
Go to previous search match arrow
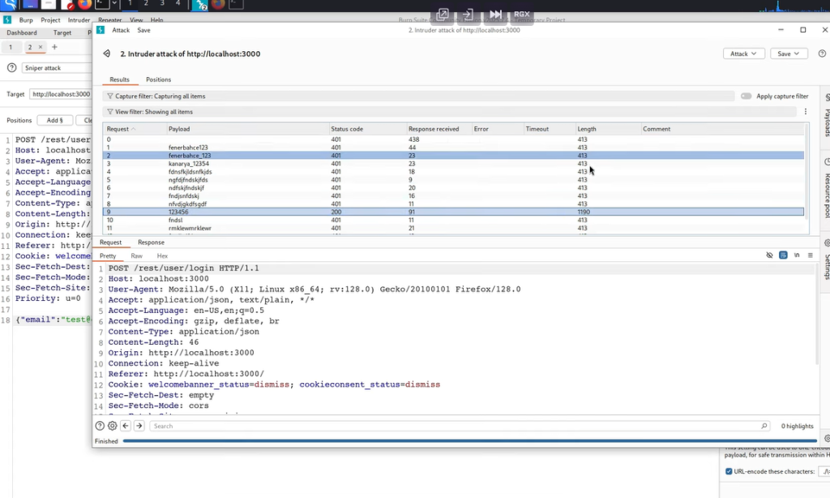coord(126,426)
